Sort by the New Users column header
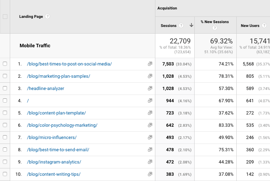270x181 pixels. (250, 26)
